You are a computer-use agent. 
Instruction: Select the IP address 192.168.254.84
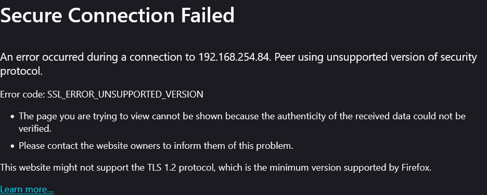pyautogui.click(x=233, y=57)
